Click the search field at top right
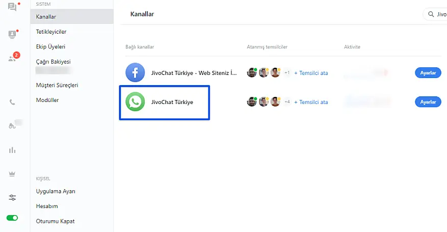447x232 pixels. tap(436, 14)
